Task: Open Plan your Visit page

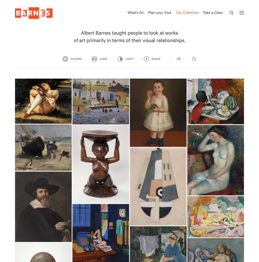Action: pyautogui.click(x=160, y=13)
